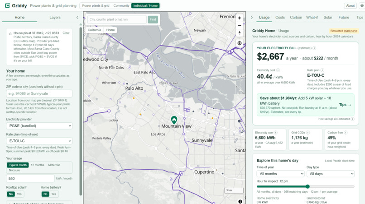Click the 40.4¢ electricity cost value
Screen dimensions: 365x204
click(x=264, y=76)
